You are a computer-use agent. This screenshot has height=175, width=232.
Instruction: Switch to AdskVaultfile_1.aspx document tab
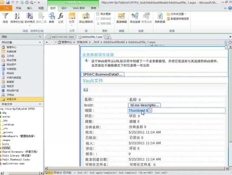tap(91, 37)
